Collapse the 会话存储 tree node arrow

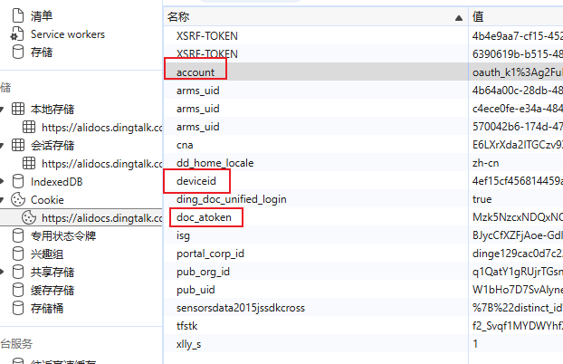(4, 145)
